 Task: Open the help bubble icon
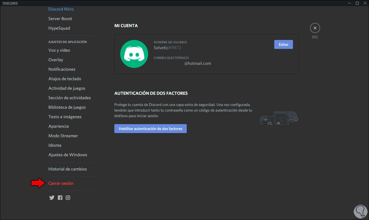(x=360, y=212)
